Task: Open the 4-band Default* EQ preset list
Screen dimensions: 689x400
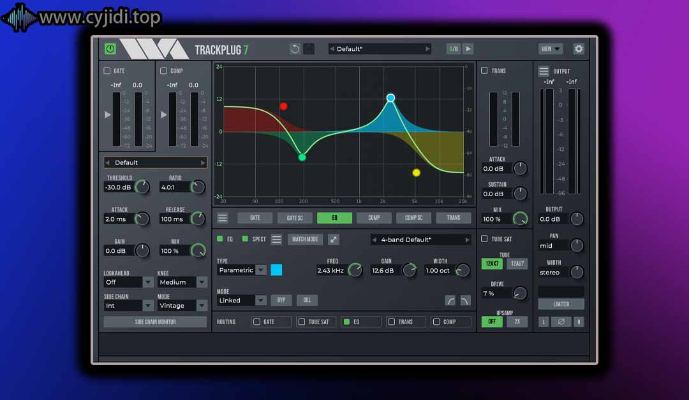Action: pyautogui.click(x=420, y=240)
